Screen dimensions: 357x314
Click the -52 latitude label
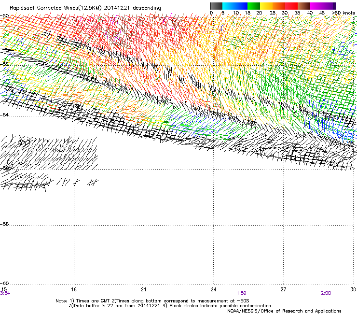(x=4, y=64)
